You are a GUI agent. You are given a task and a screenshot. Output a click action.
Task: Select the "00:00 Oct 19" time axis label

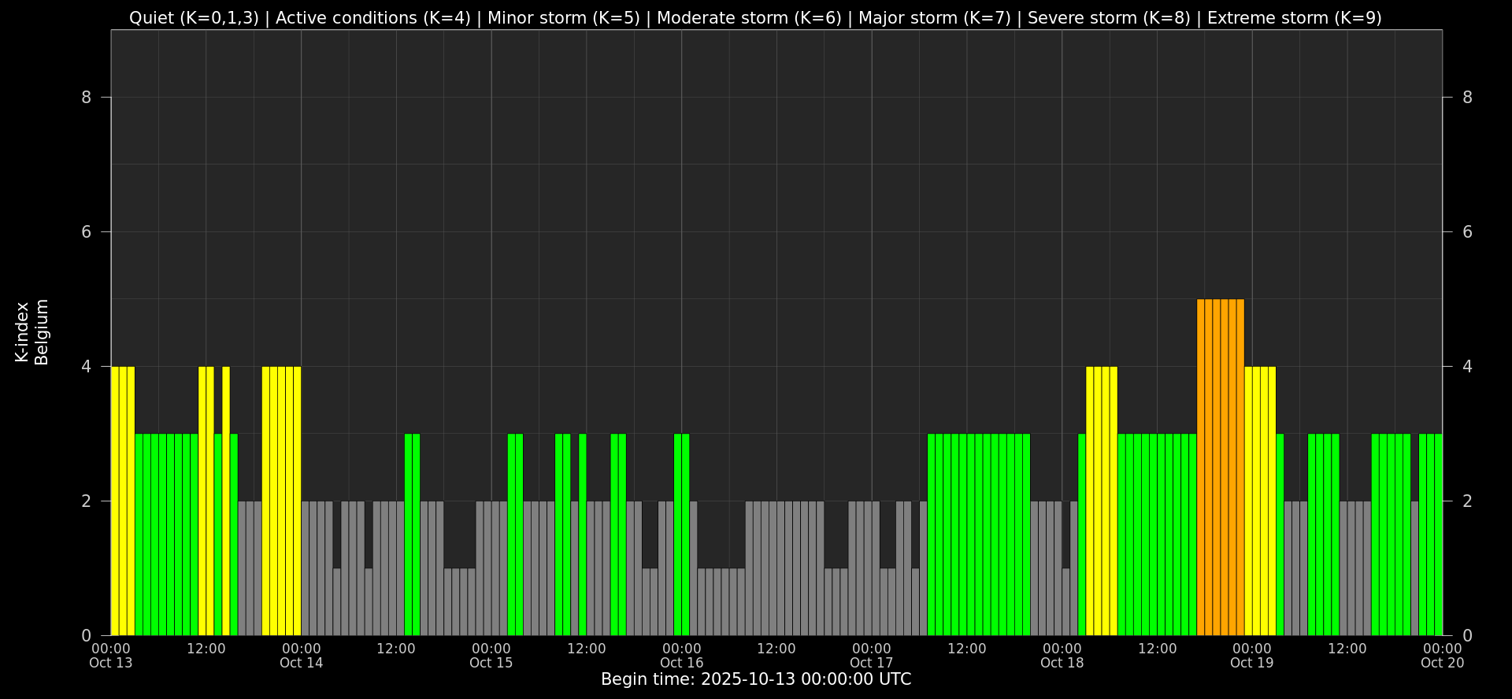coord(1252,656)
